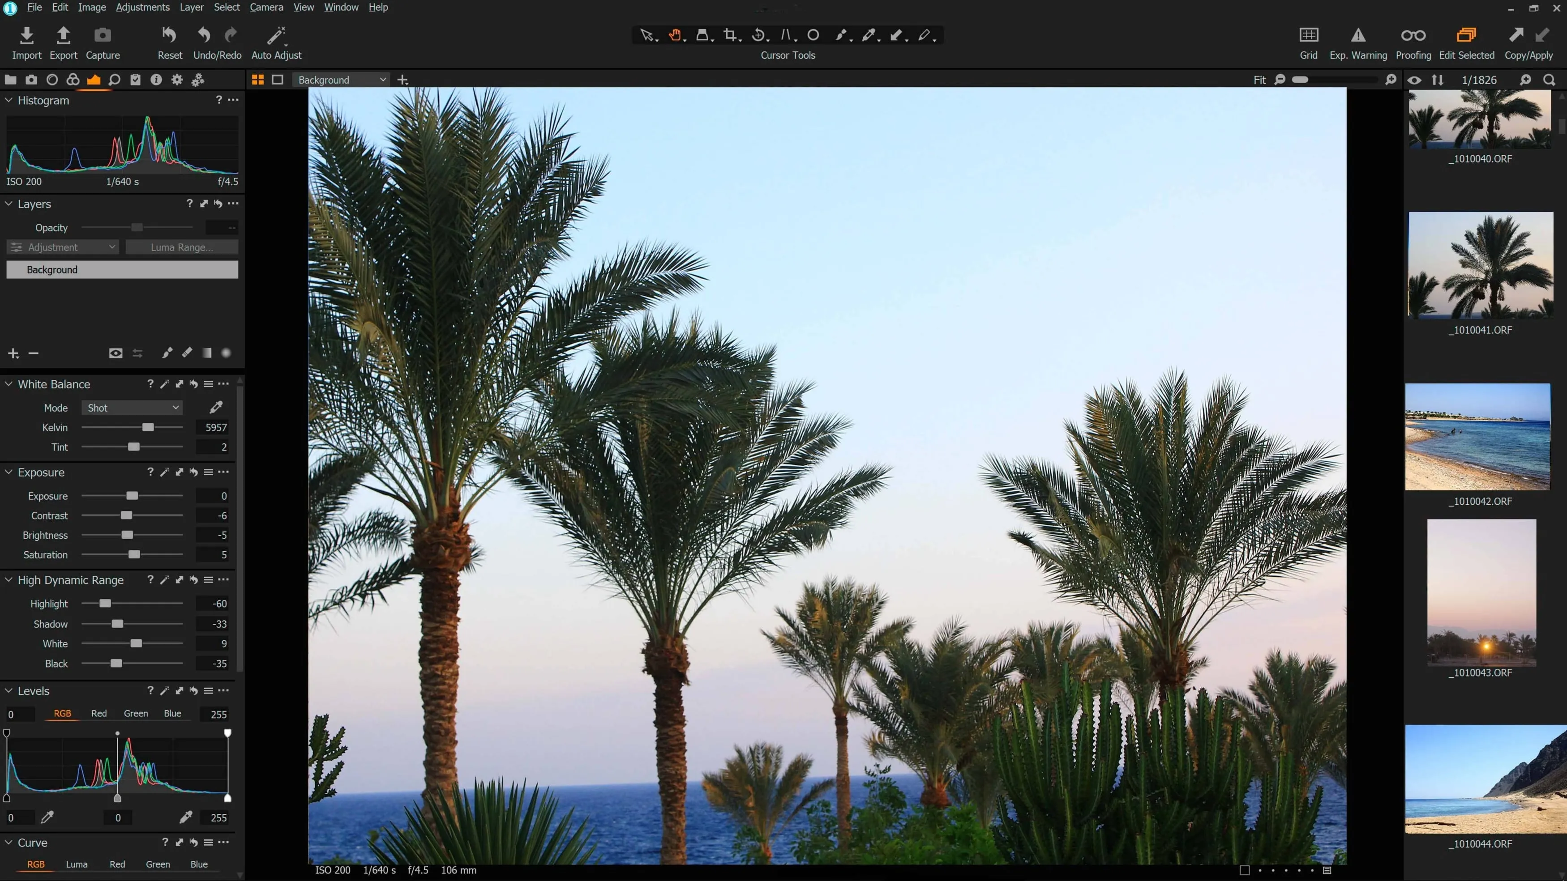Open the Background layer selector dropdown

point(341,80)
